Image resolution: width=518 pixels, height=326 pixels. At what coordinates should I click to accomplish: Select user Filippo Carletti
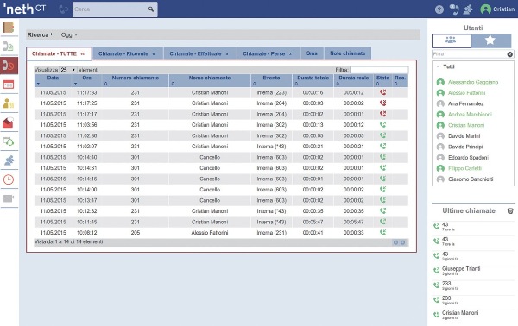(x=464, y=168)
